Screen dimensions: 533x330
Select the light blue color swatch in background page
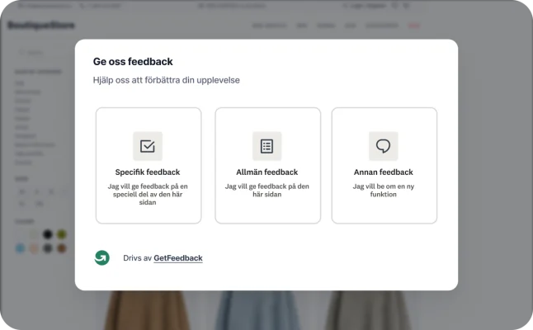(x=20, y=248)
